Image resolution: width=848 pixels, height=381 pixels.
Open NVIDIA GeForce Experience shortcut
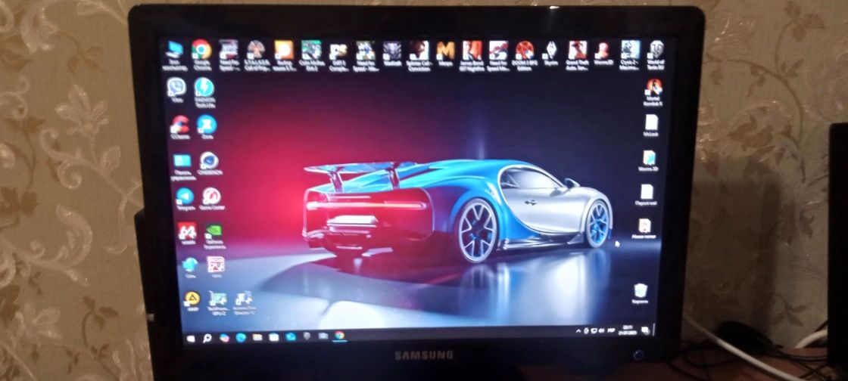click(214, 237)
